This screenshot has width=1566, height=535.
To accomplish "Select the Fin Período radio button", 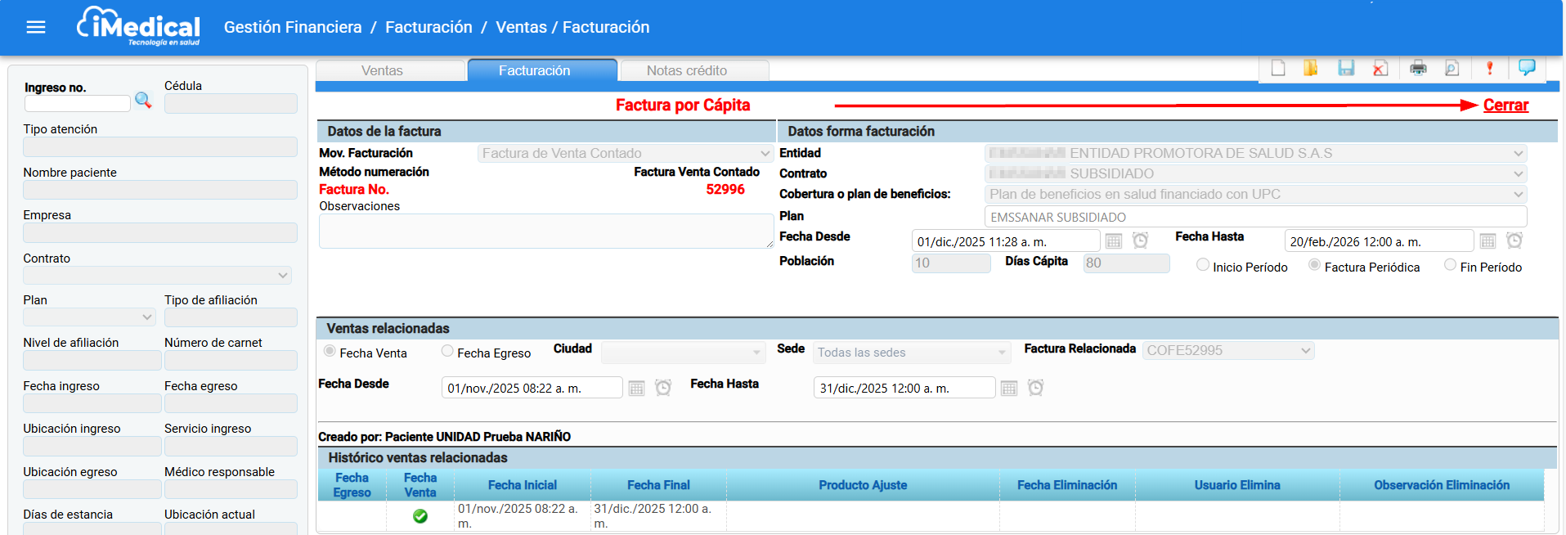I will point(1450,265).
